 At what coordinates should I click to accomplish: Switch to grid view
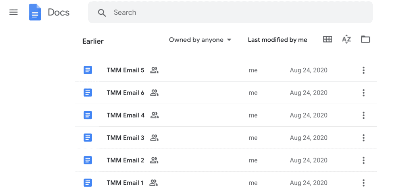coord(328,39)
